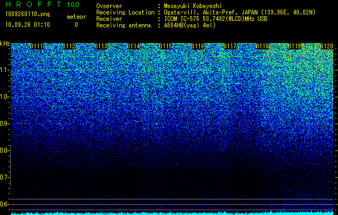Click the 1.1 frequency axis label
Screen dimensions: 338x215
5,70
